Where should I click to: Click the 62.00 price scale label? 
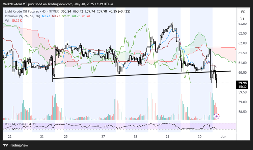[243, 43]
